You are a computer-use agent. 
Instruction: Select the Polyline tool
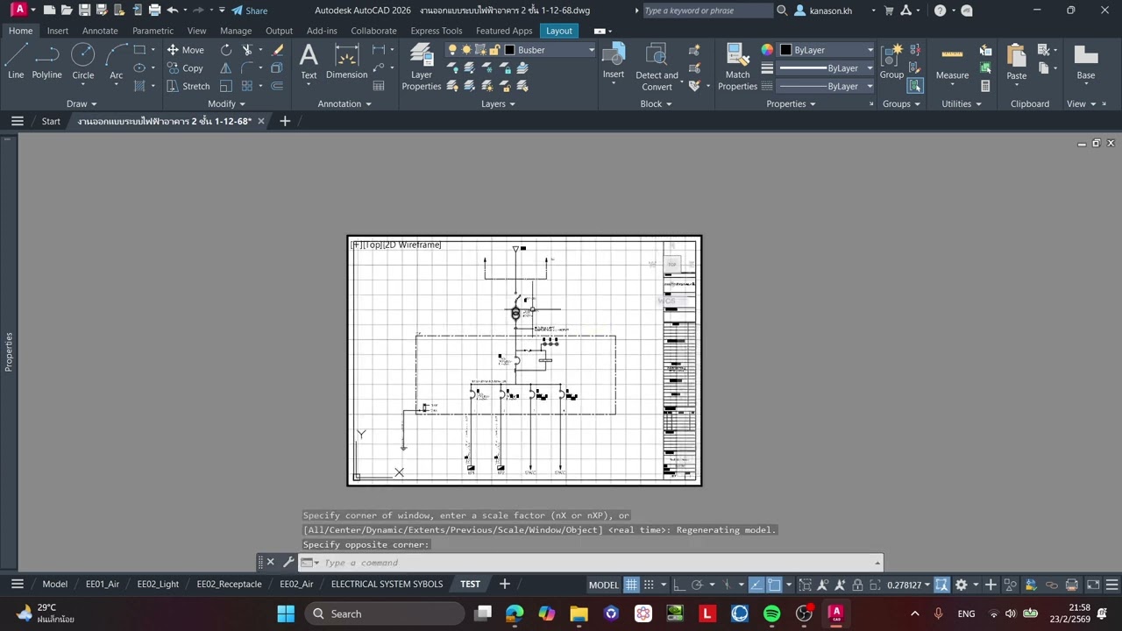46,61
